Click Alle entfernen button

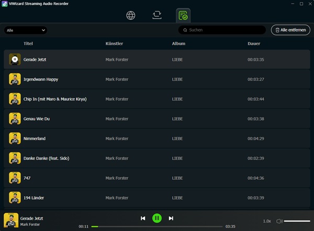click(x=290, y=30)
